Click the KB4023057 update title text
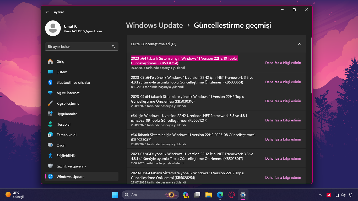 pyautogui.click(x=193, y=137)
